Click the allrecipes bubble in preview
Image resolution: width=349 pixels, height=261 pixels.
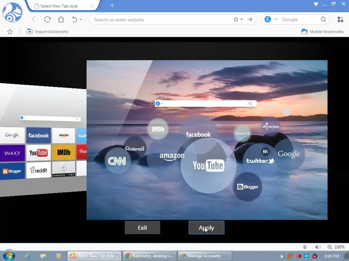click(271, 126)
